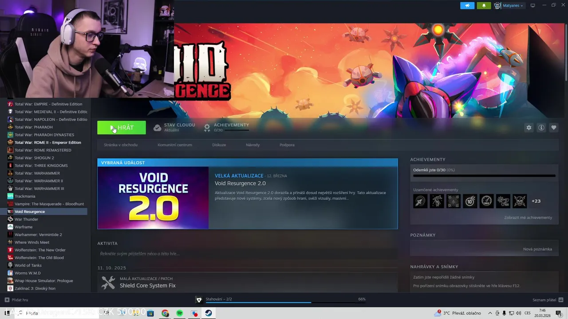Click the 10 locked achievement icon
This screenshot has width=568, height=319.
(x=470, y=201)
